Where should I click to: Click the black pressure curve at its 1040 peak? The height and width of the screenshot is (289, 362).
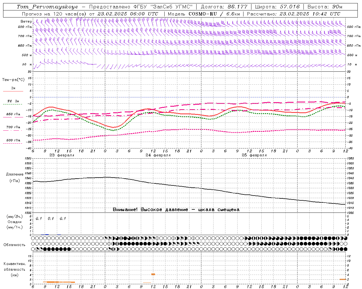(105, 177)
